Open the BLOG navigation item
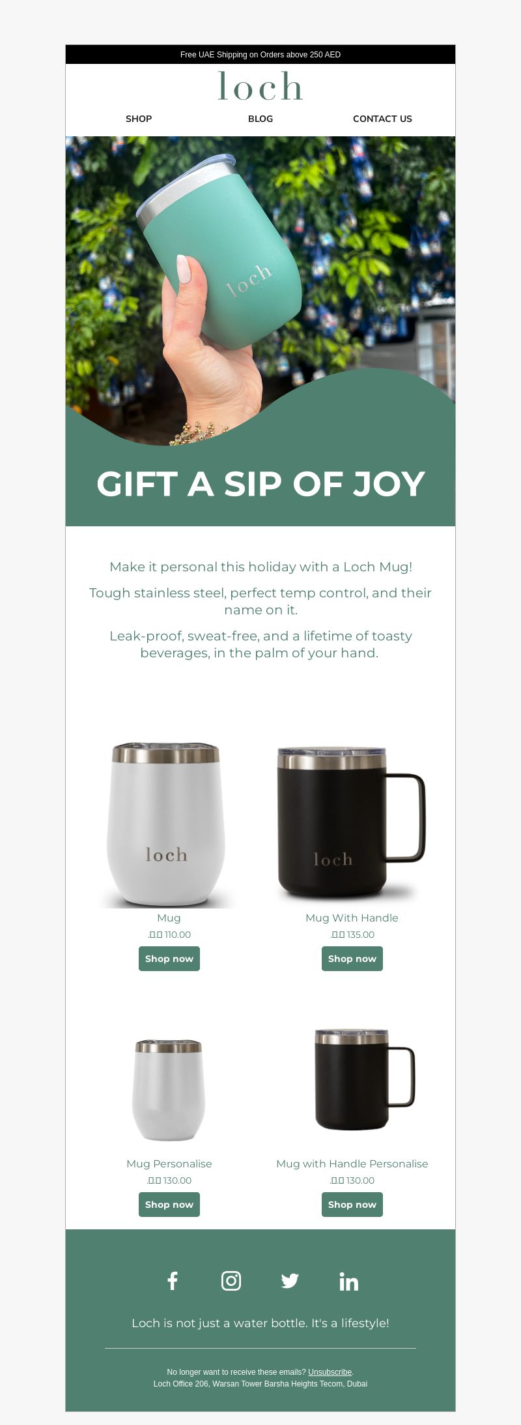 click(x=260, y=119)
